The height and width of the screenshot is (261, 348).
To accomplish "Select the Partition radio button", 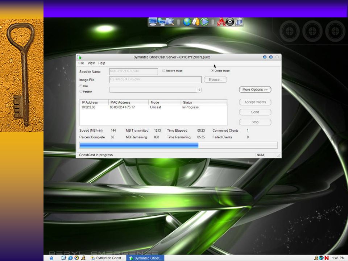I will [x=81, y=91].
